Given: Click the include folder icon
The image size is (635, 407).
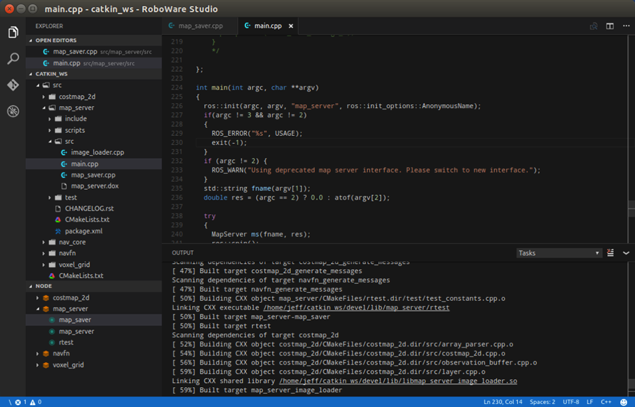Looking at the screenshot, I should pos(58,119).
